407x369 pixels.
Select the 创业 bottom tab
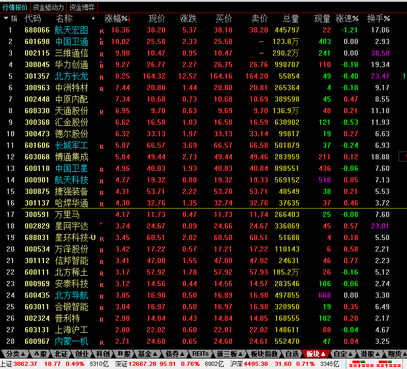coord(82,354)
